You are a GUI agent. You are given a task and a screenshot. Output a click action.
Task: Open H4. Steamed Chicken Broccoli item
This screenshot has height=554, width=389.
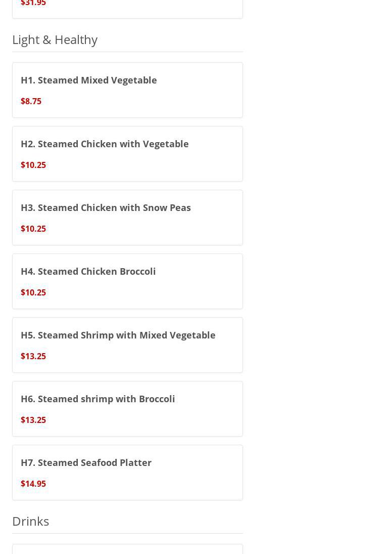[x=88, y=271]
